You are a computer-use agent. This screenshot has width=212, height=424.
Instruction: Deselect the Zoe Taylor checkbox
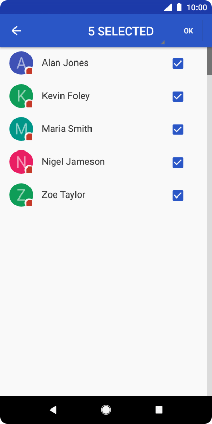178,195
